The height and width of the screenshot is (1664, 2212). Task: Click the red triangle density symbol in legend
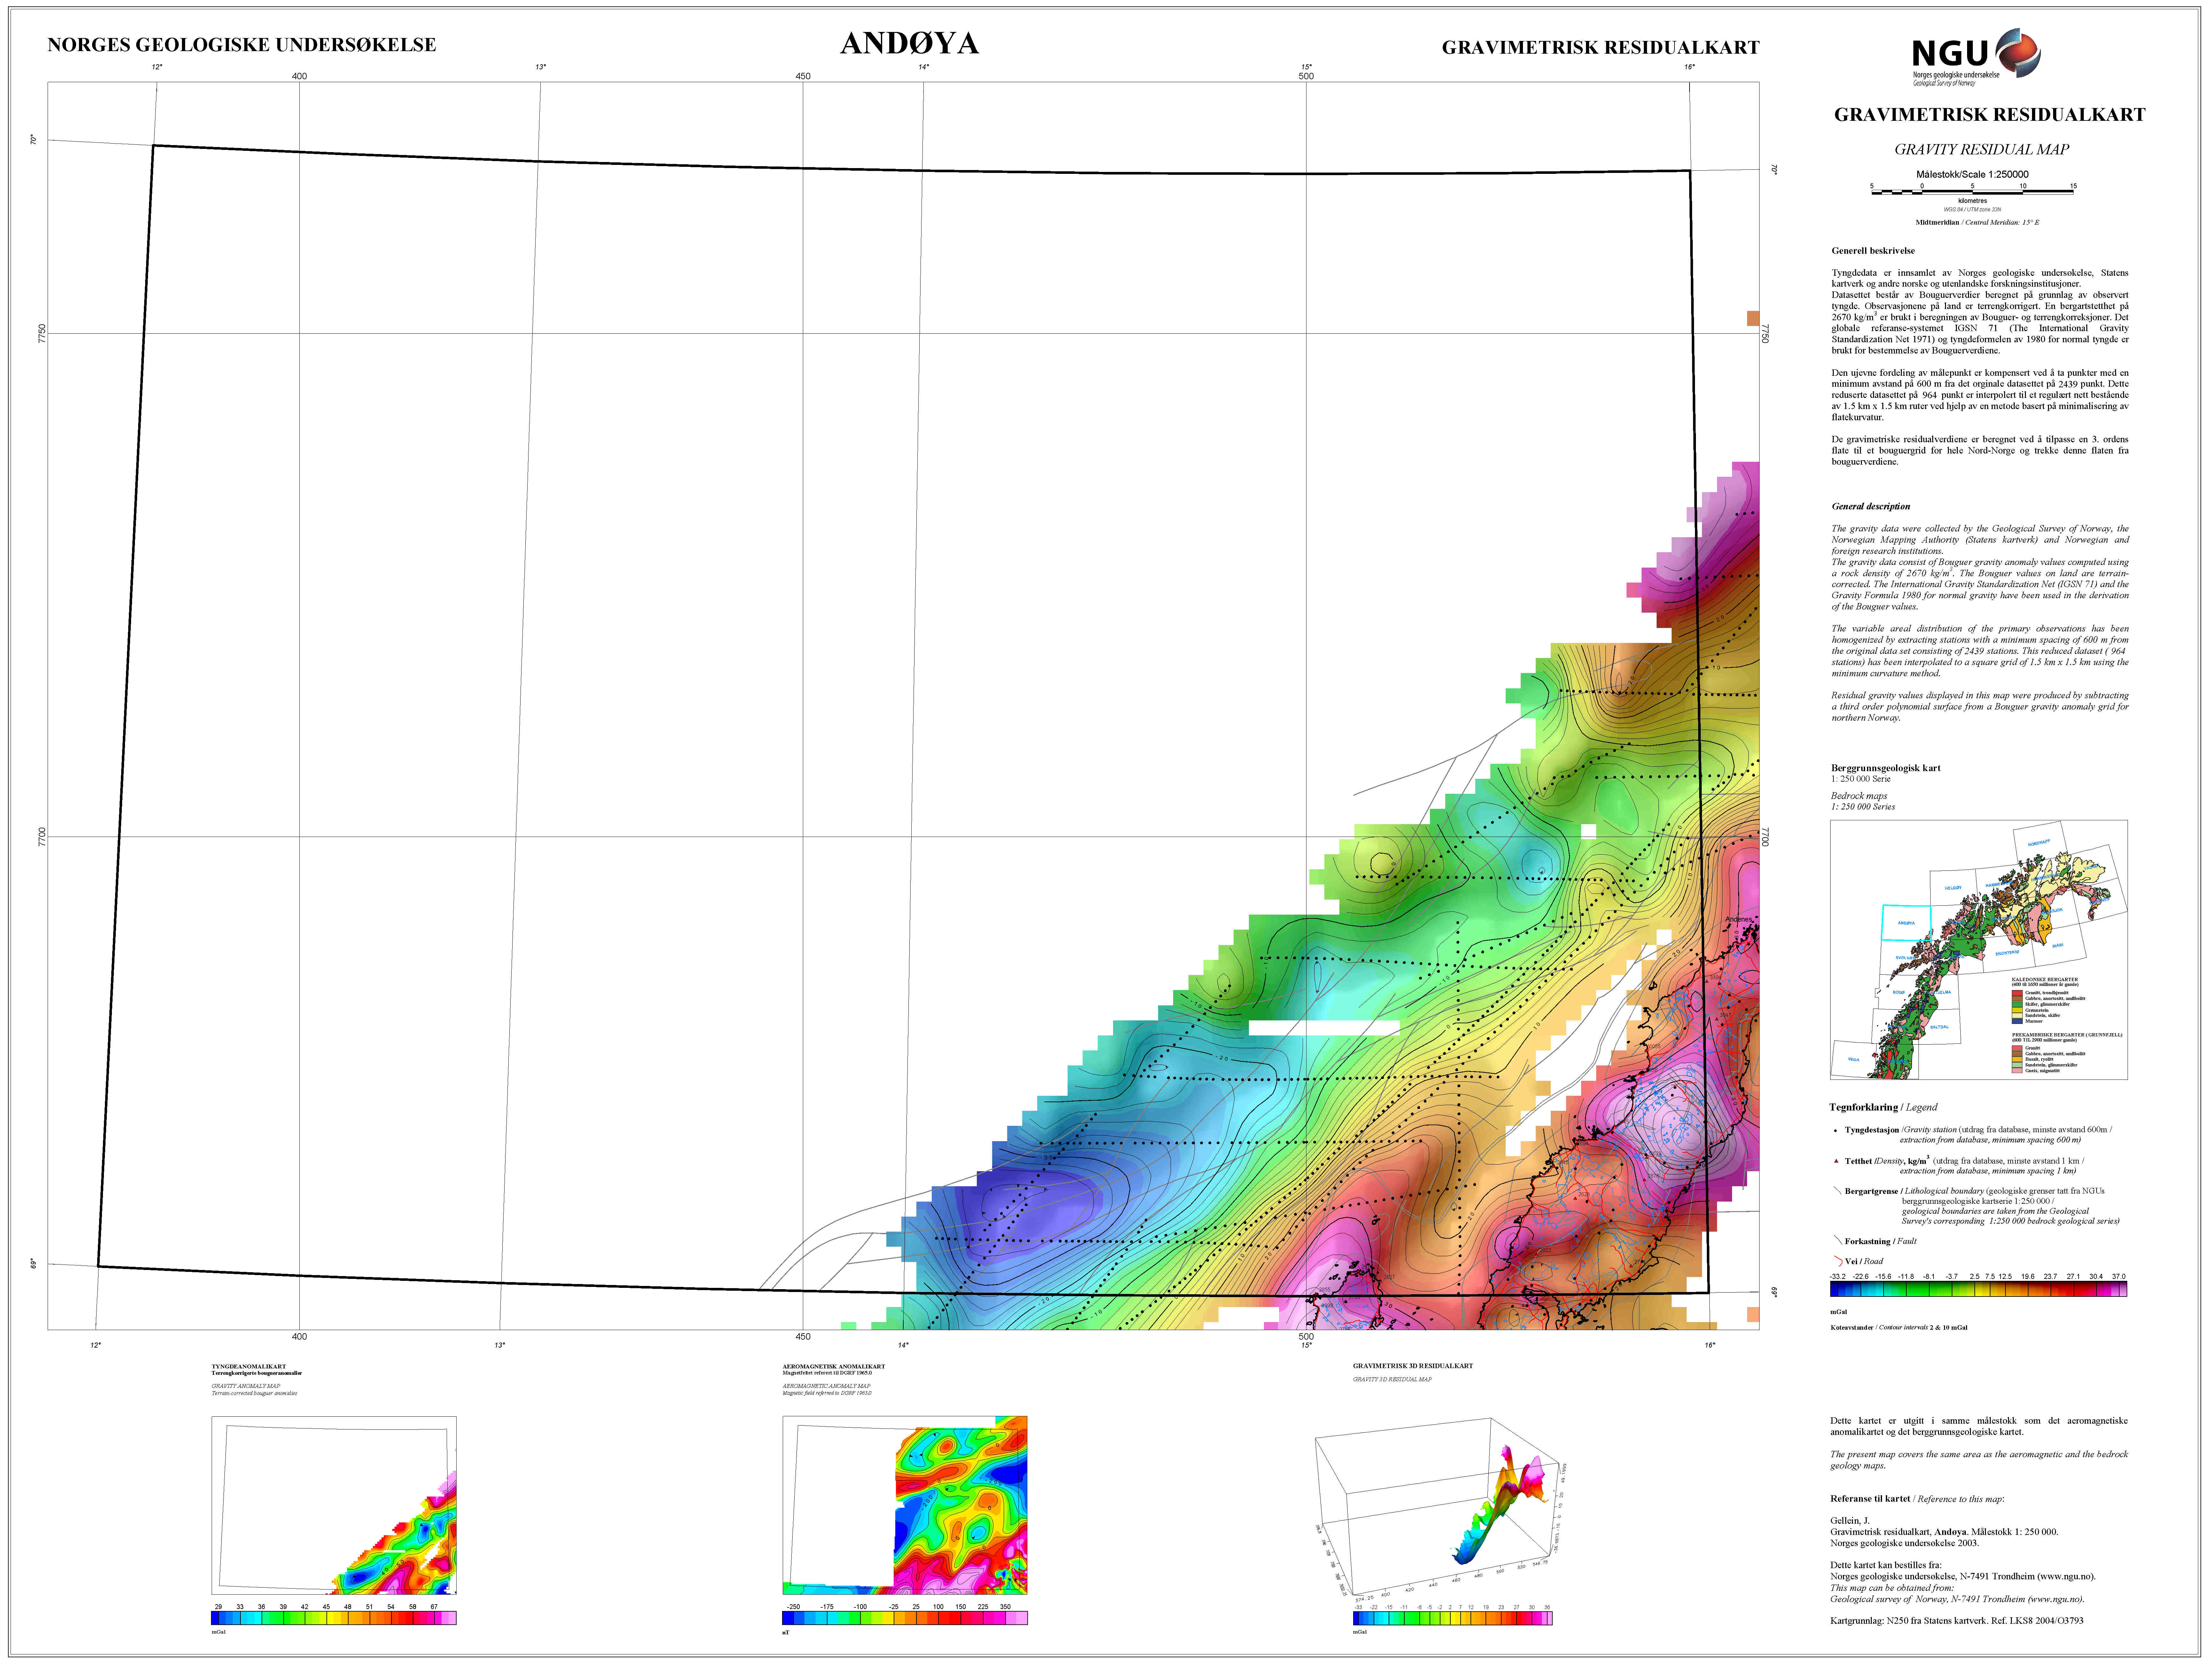point(1836,1161)
